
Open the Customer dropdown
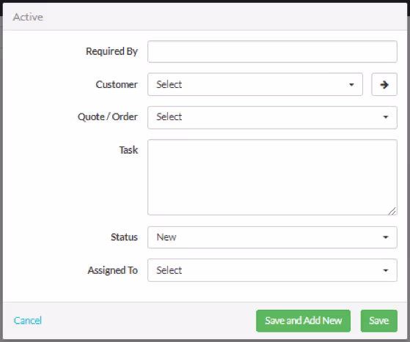pyautogui.click(x=255, y=84)
